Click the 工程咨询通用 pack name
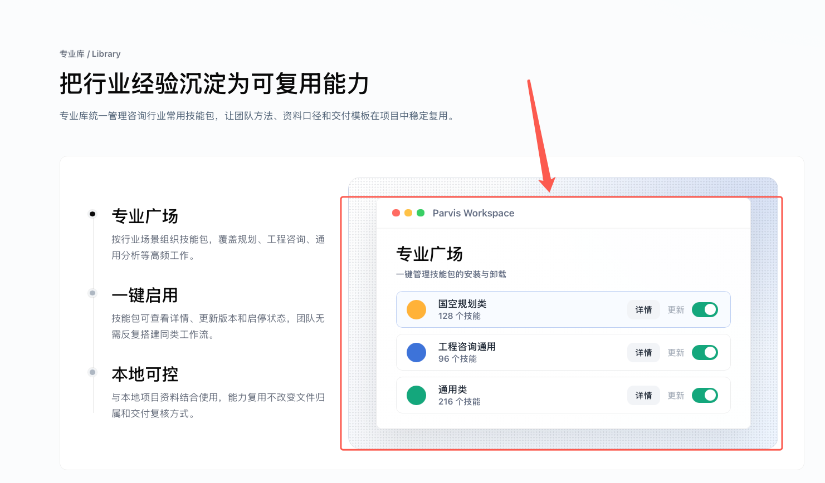The width and height of the screenshot is (825, 483). click(467, 347)
